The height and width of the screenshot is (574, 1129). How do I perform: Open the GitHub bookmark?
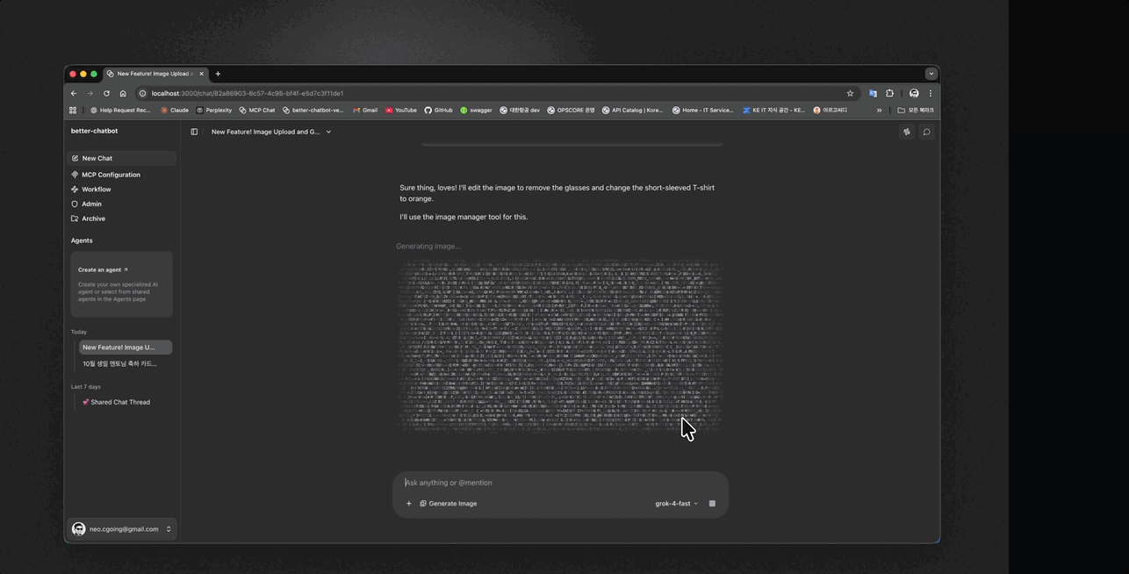(438, 111)
